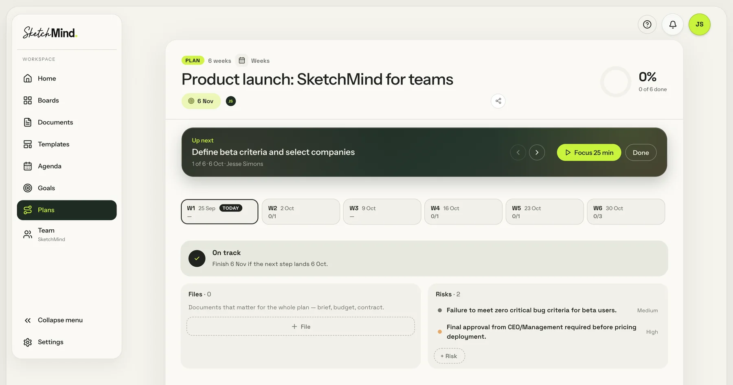733x385 pixels.
Task: Click the SketchMind logo
Action: (x=50, y=33)
